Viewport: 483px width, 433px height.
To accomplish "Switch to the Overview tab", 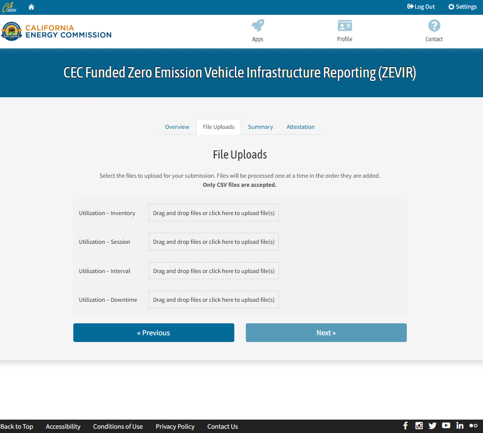I will [177, 126].
